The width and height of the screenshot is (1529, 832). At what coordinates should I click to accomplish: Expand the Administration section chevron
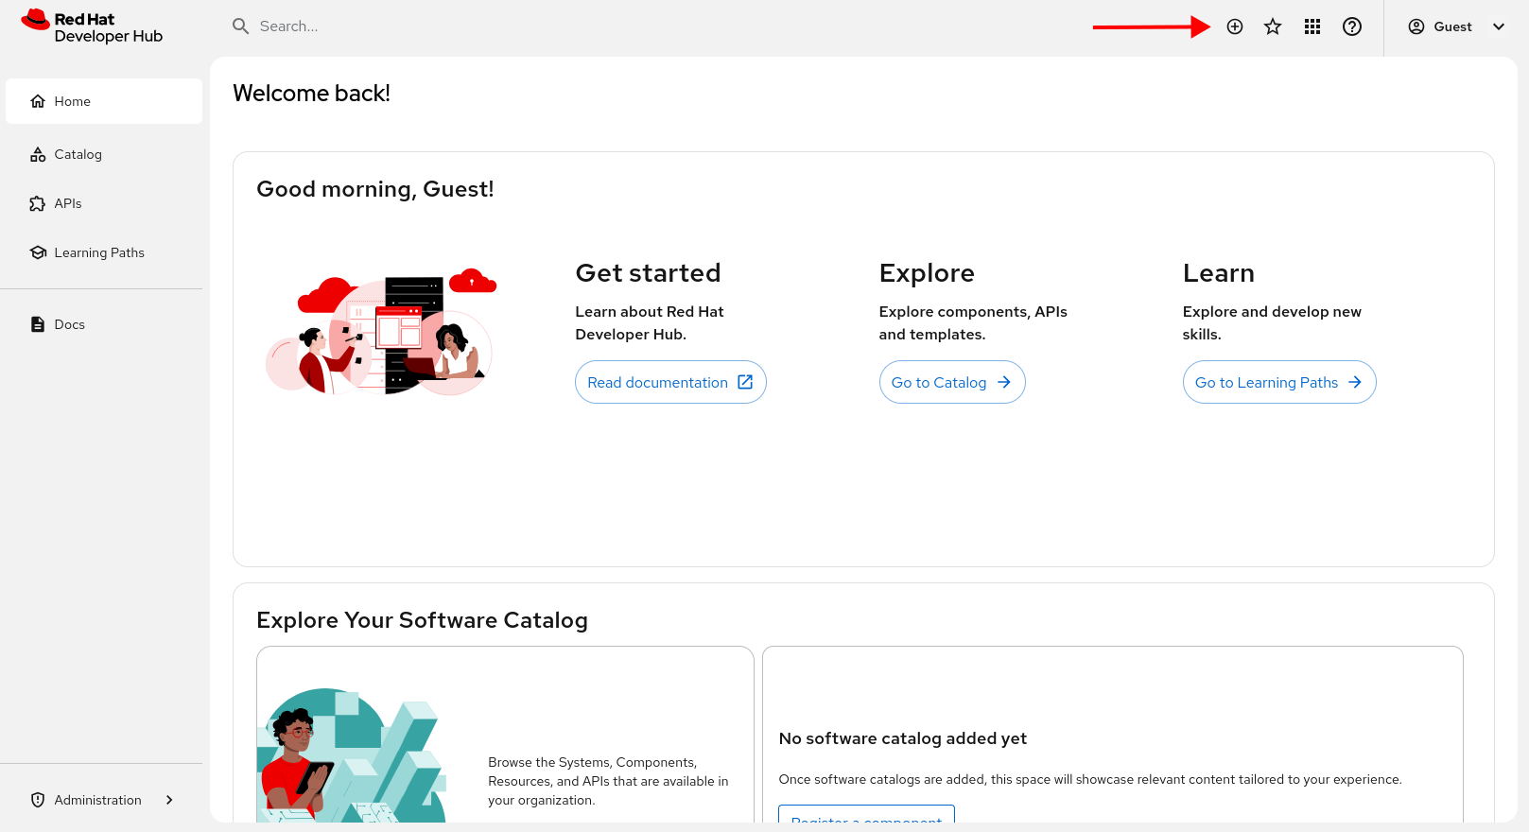[169, 800]
